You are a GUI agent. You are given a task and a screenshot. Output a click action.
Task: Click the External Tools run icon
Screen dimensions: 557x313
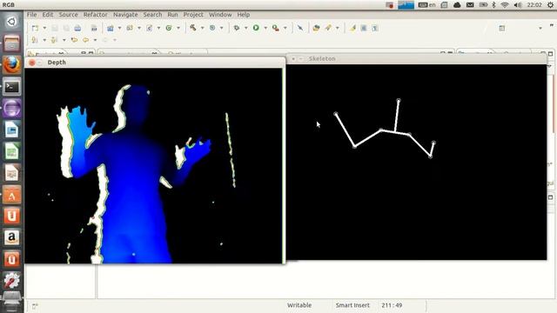275,28
